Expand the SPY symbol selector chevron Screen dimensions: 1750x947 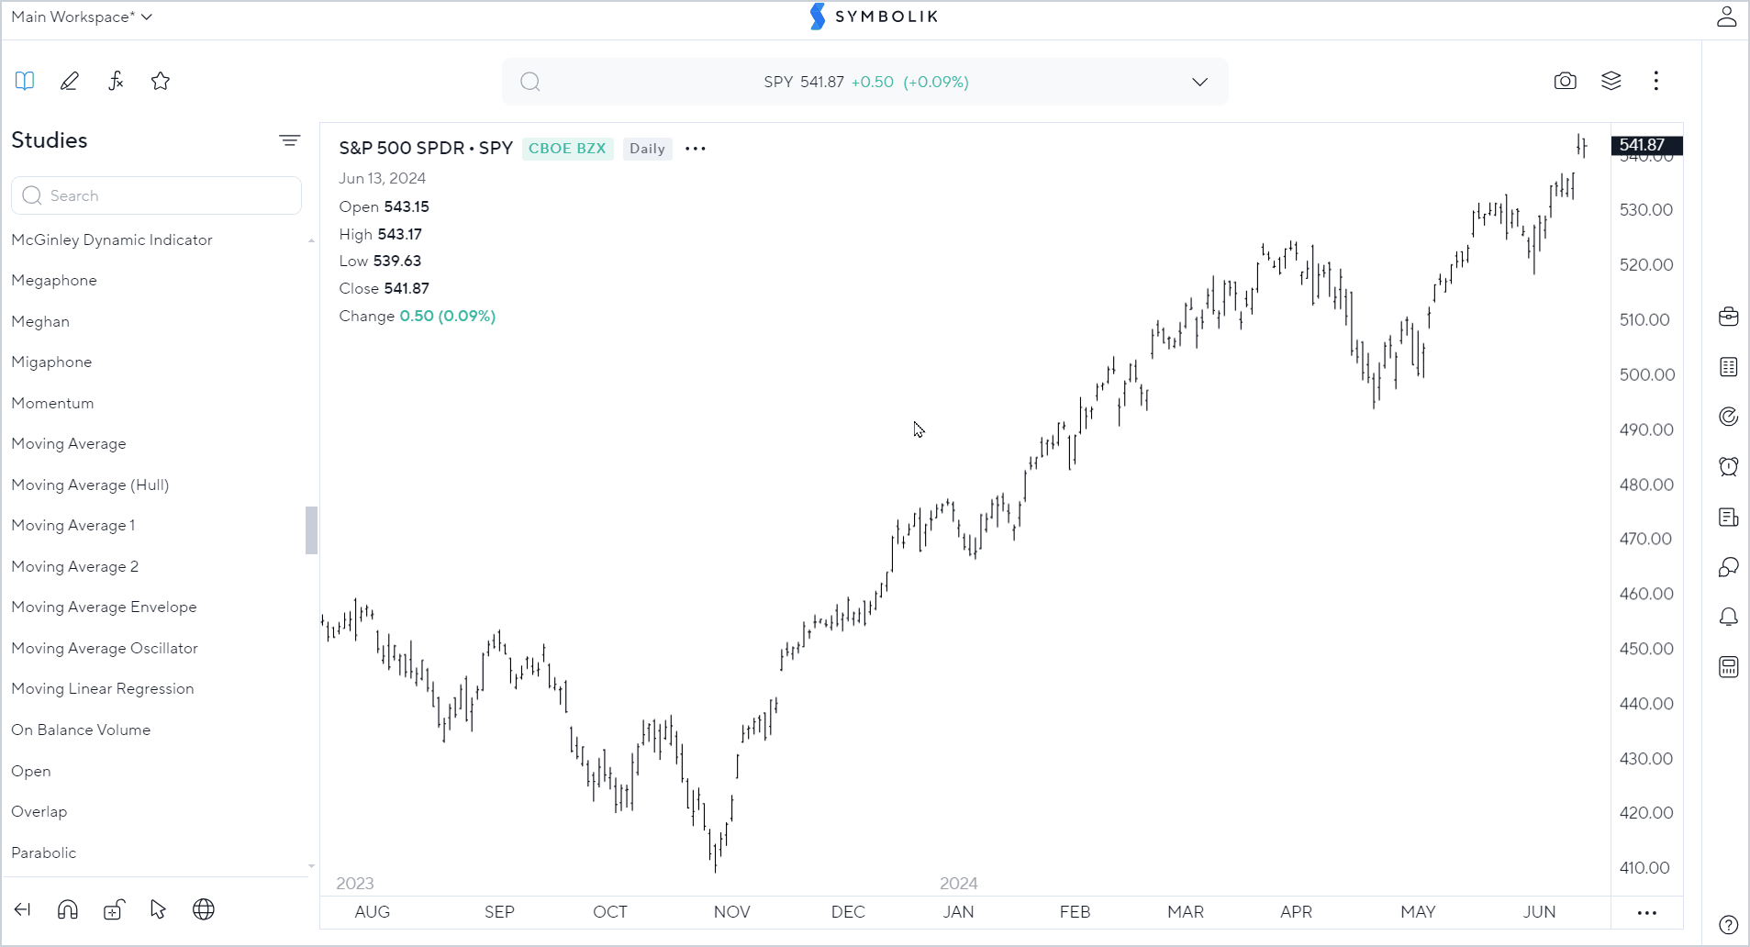pyautogui.click(x=1199, y=82)
